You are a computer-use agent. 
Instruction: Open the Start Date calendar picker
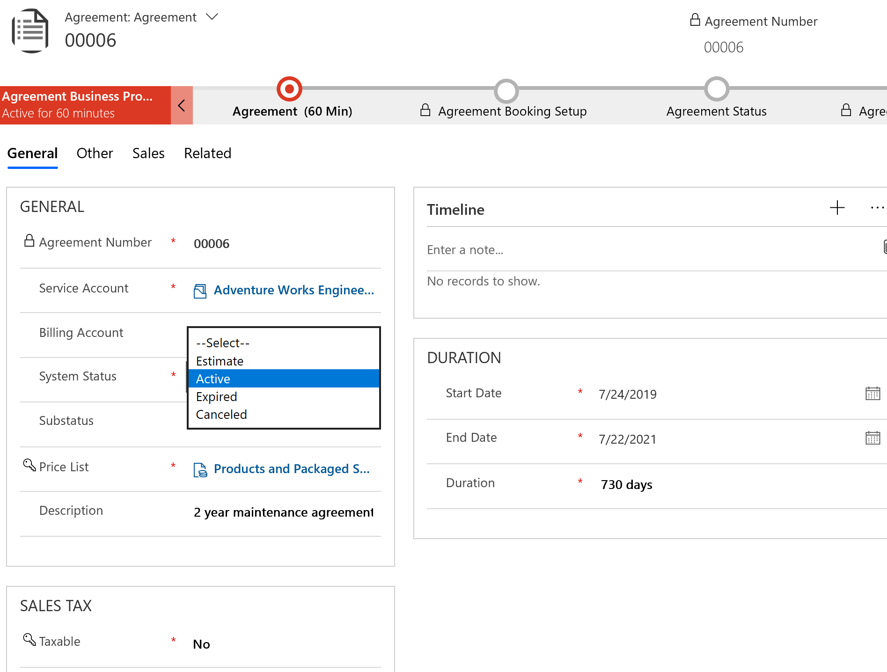coord(873,394)
